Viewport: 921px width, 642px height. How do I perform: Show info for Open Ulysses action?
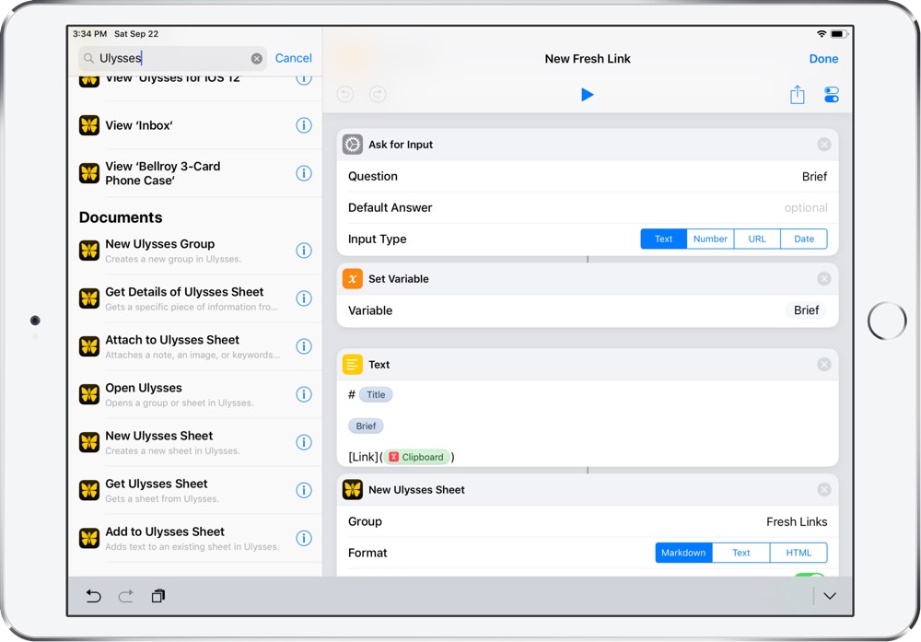pyautogui.click(x=304, y=394)
